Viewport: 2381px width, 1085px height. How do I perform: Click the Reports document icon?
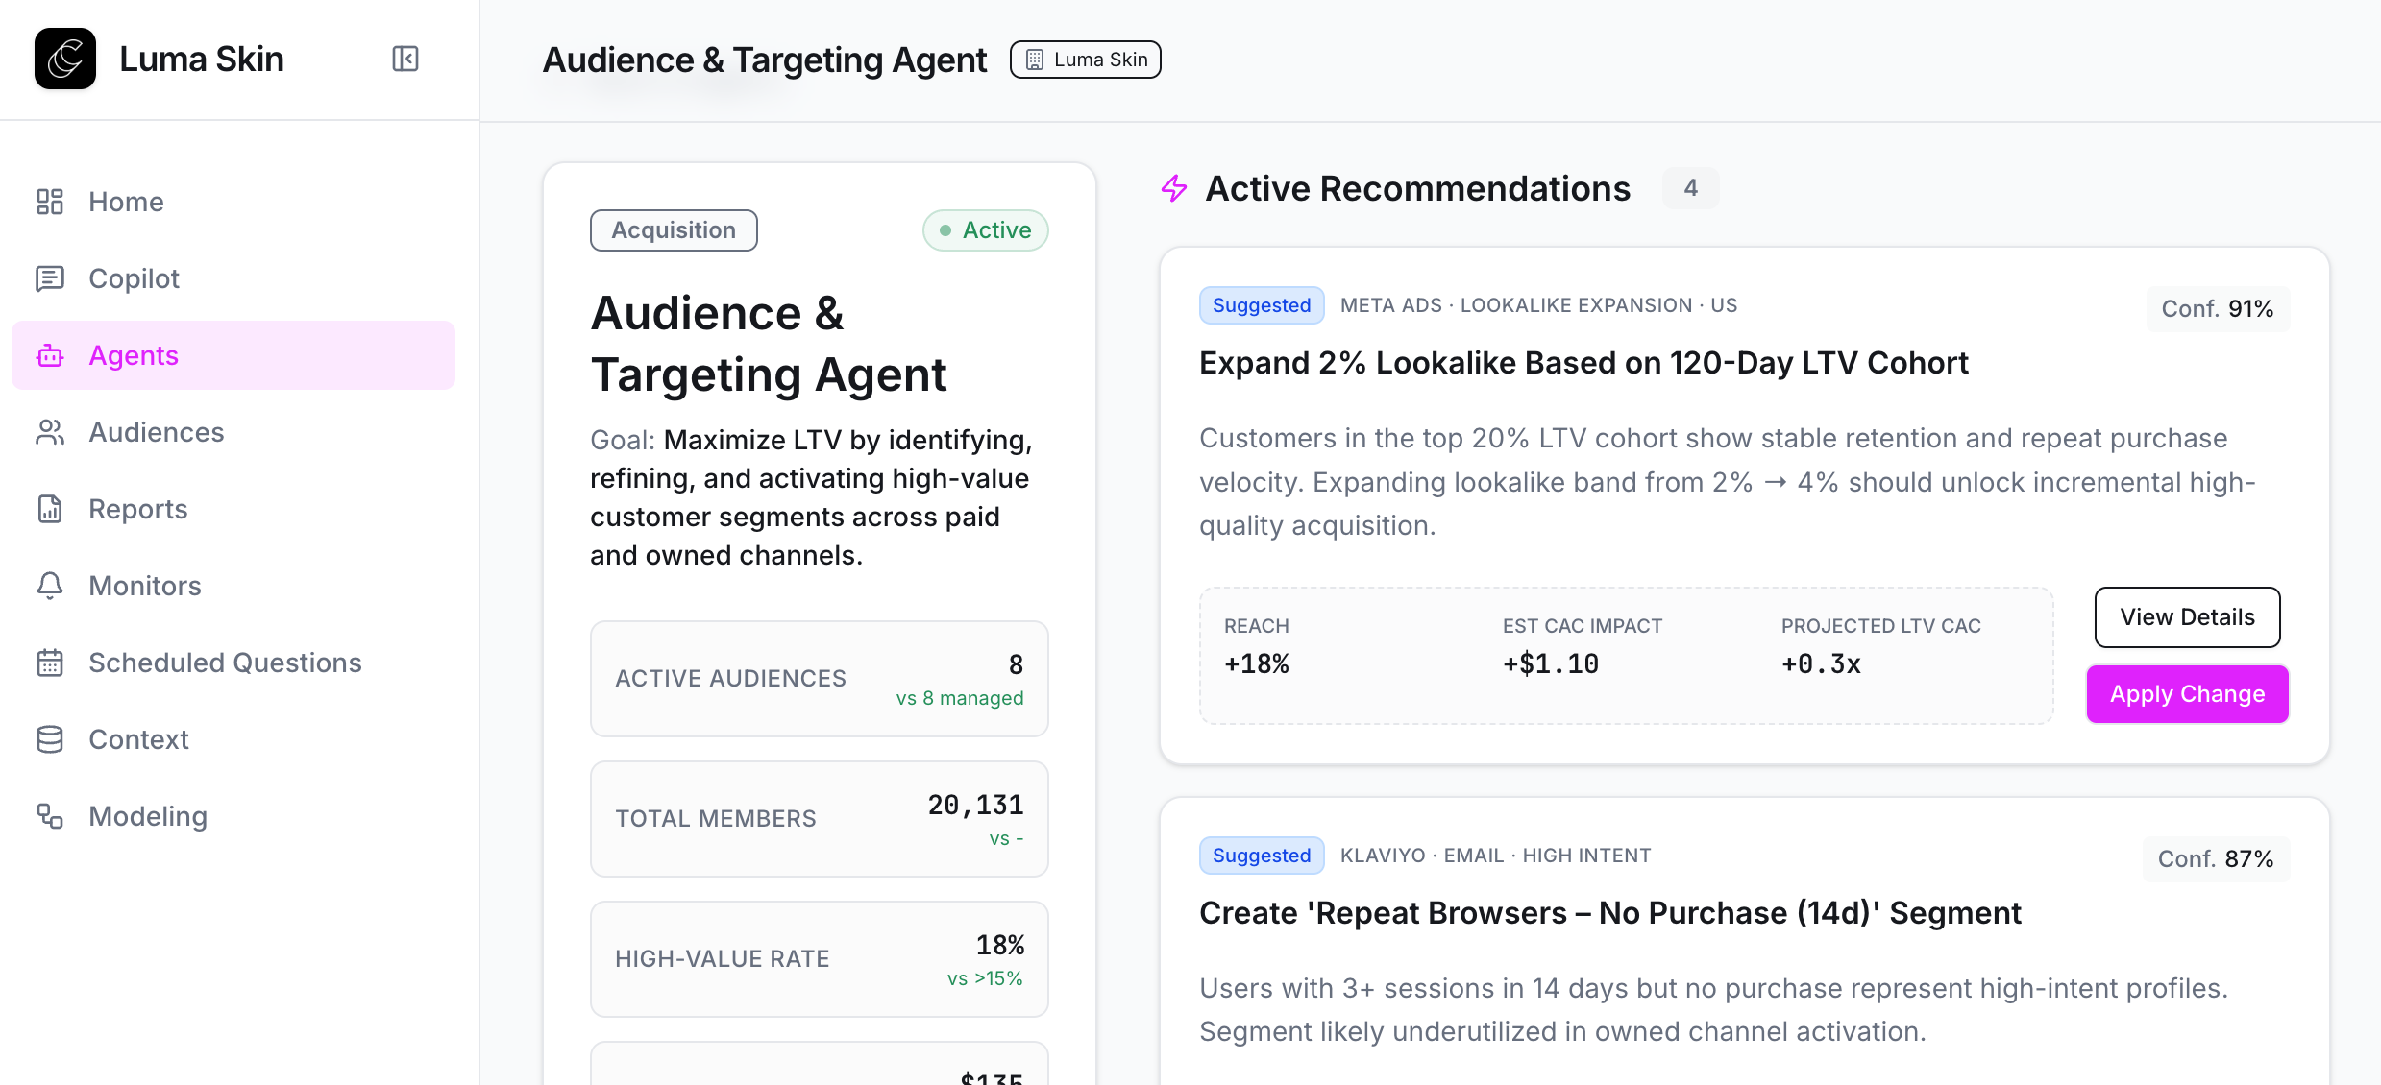point(50,509)
